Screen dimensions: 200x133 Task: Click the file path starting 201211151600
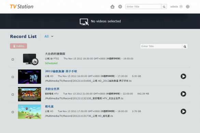[x=88, y=81]
